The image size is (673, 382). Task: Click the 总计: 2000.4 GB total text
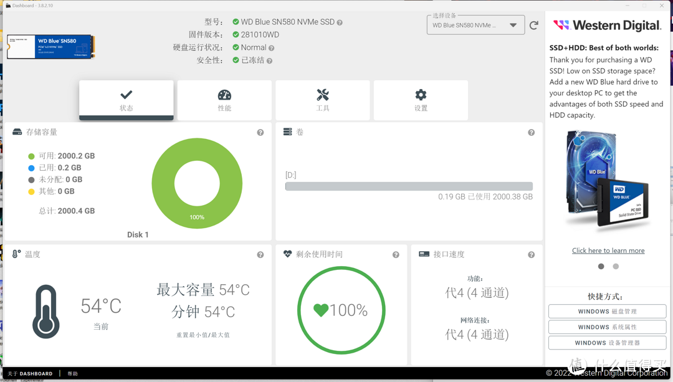point(67,211)
